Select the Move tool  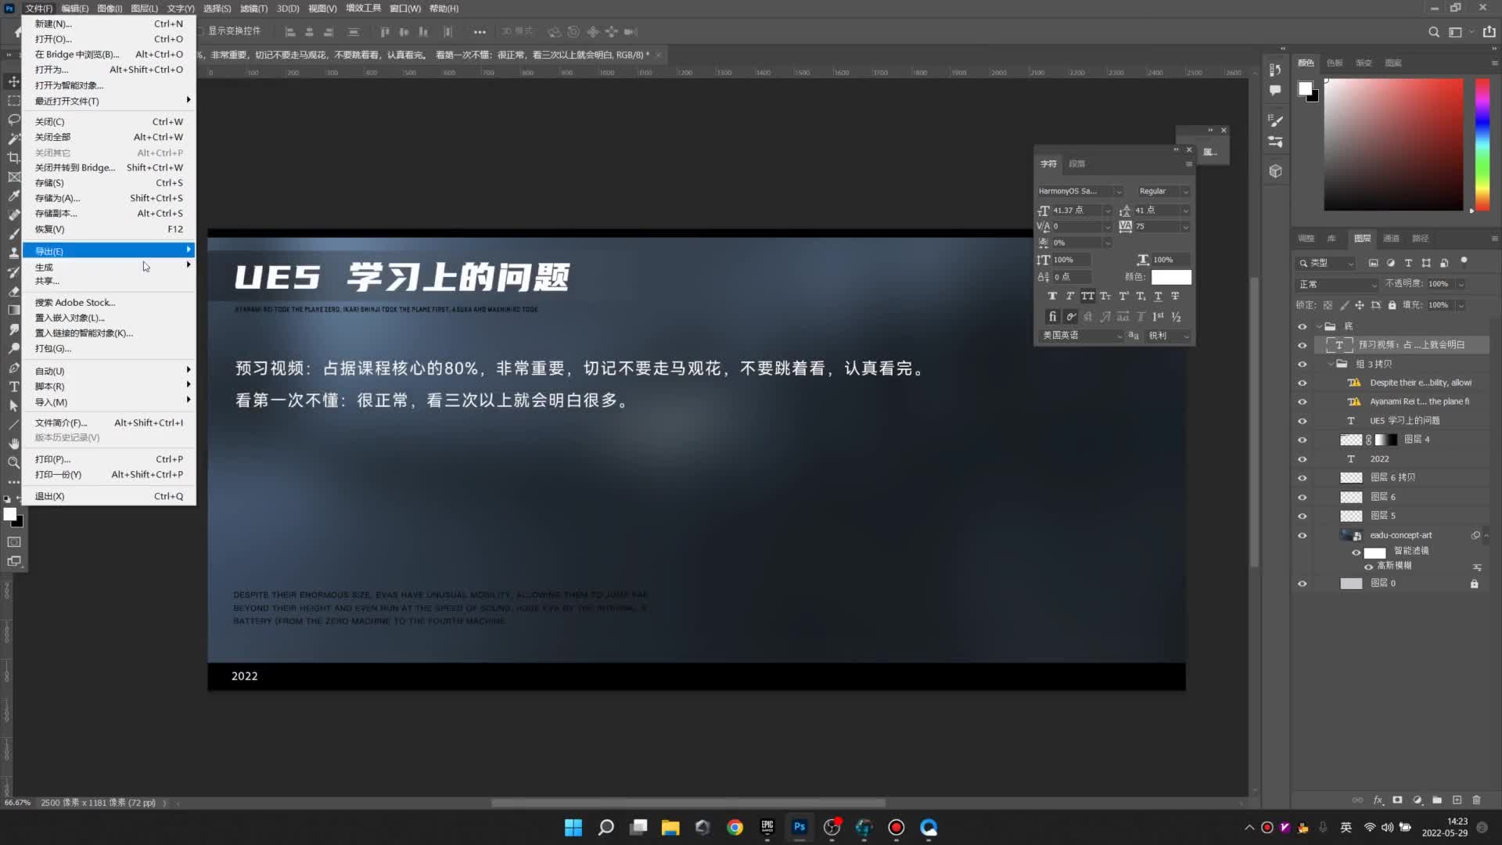[13, 81]
